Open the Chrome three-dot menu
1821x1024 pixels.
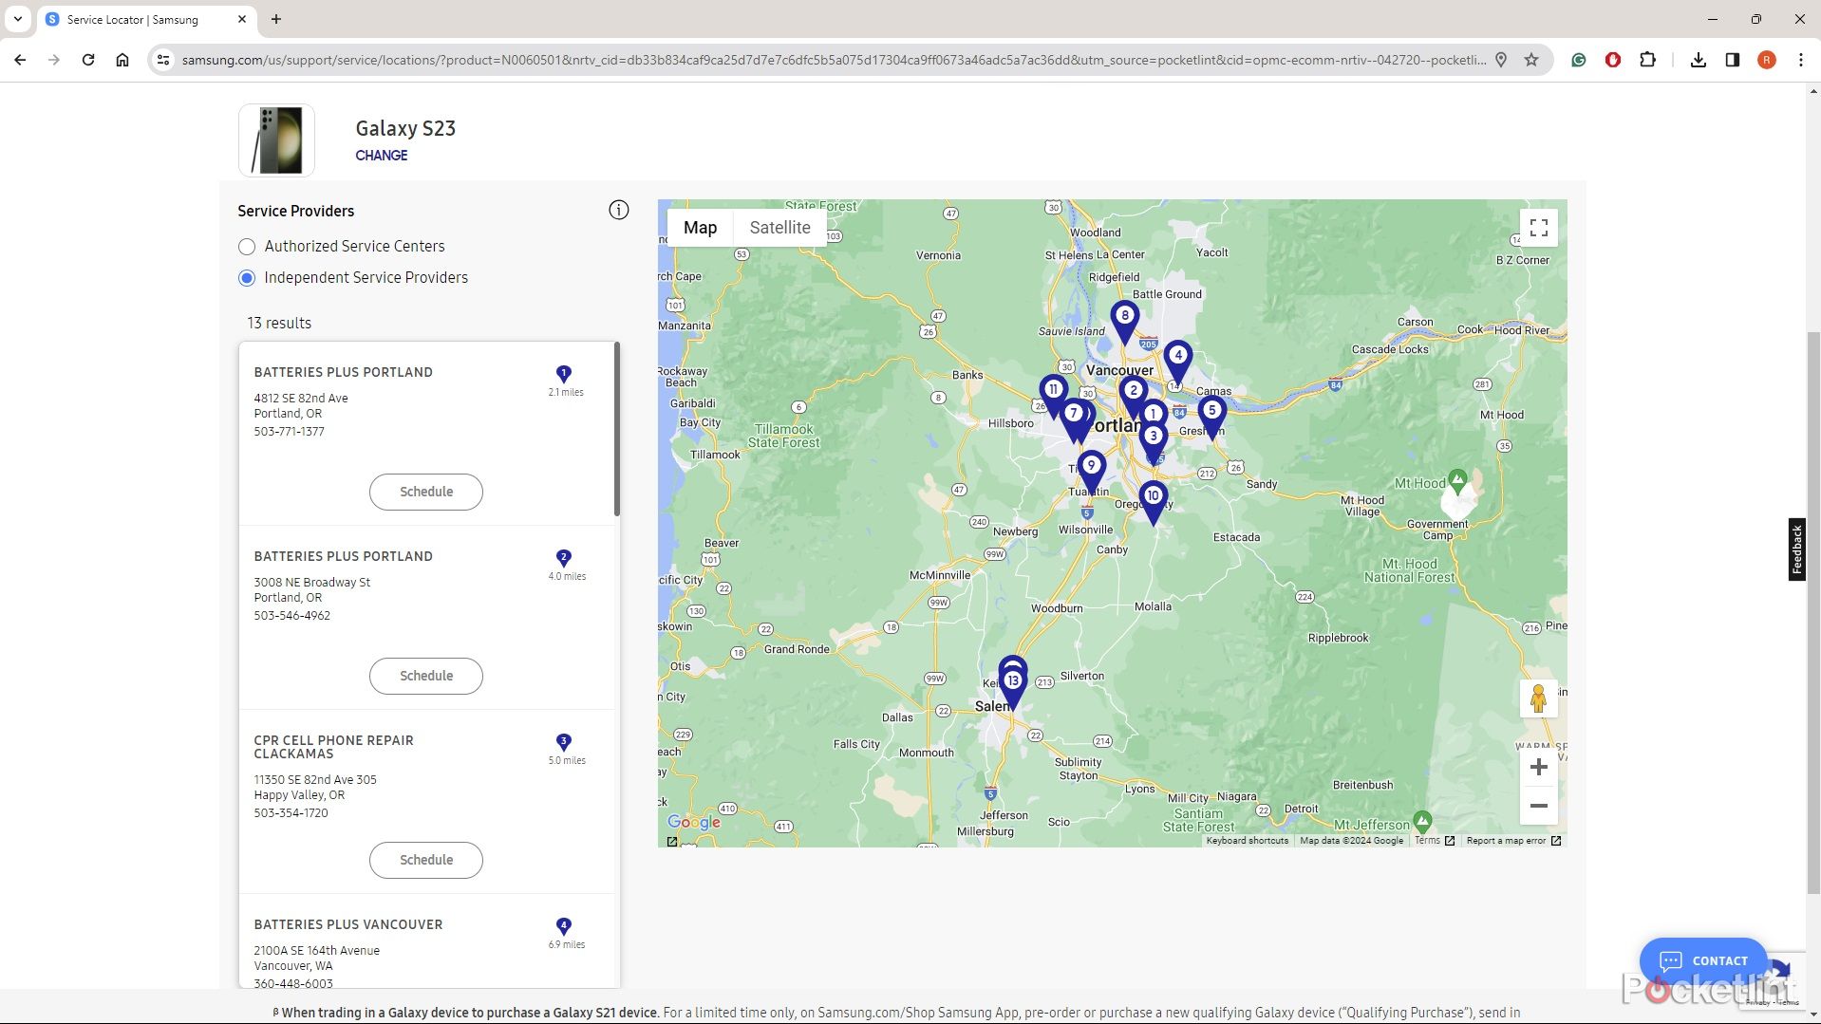1801,60
